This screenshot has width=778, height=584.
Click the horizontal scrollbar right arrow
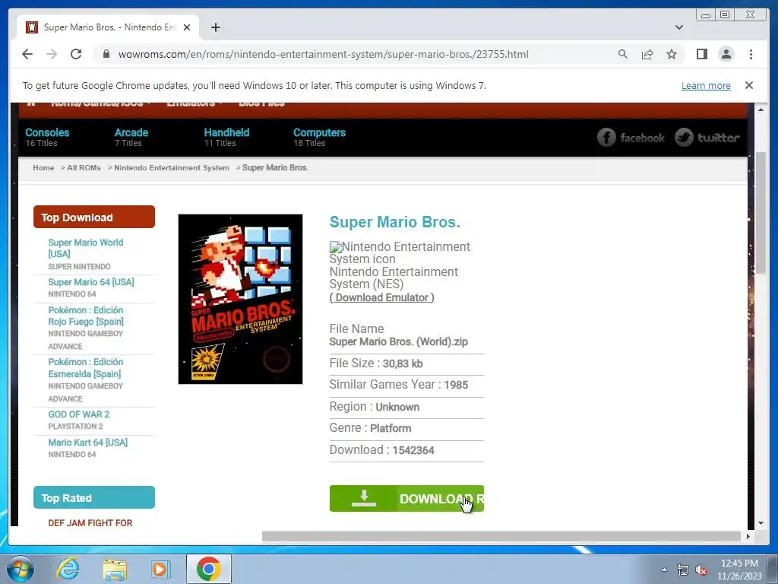coord(748,536)
